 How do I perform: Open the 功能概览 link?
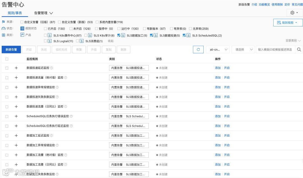pos(264,4)
